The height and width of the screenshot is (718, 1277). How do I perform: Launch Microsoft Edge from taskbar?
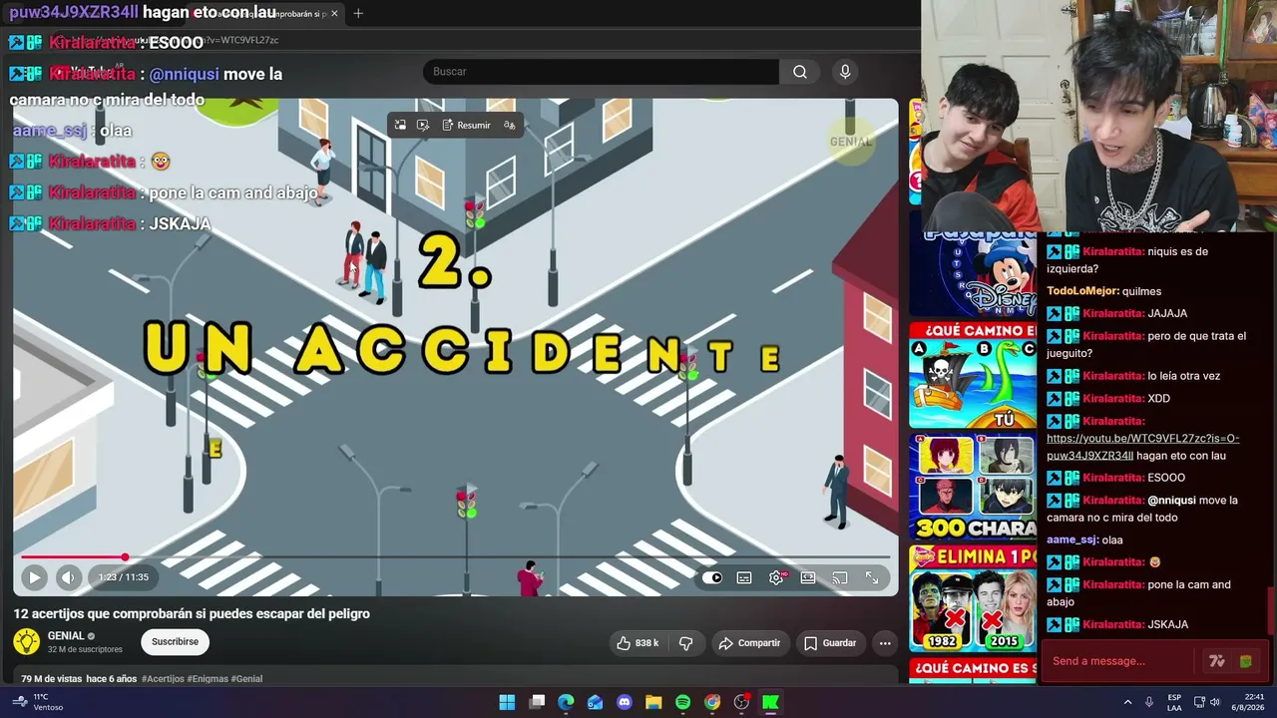coord(566,702)
